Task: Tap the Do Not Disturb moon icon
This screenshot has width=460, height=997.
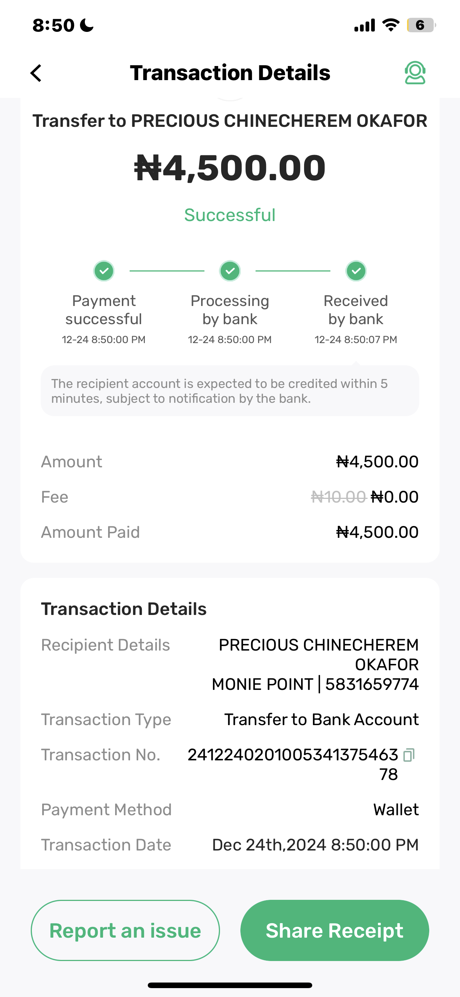Action: coord(87,26)
